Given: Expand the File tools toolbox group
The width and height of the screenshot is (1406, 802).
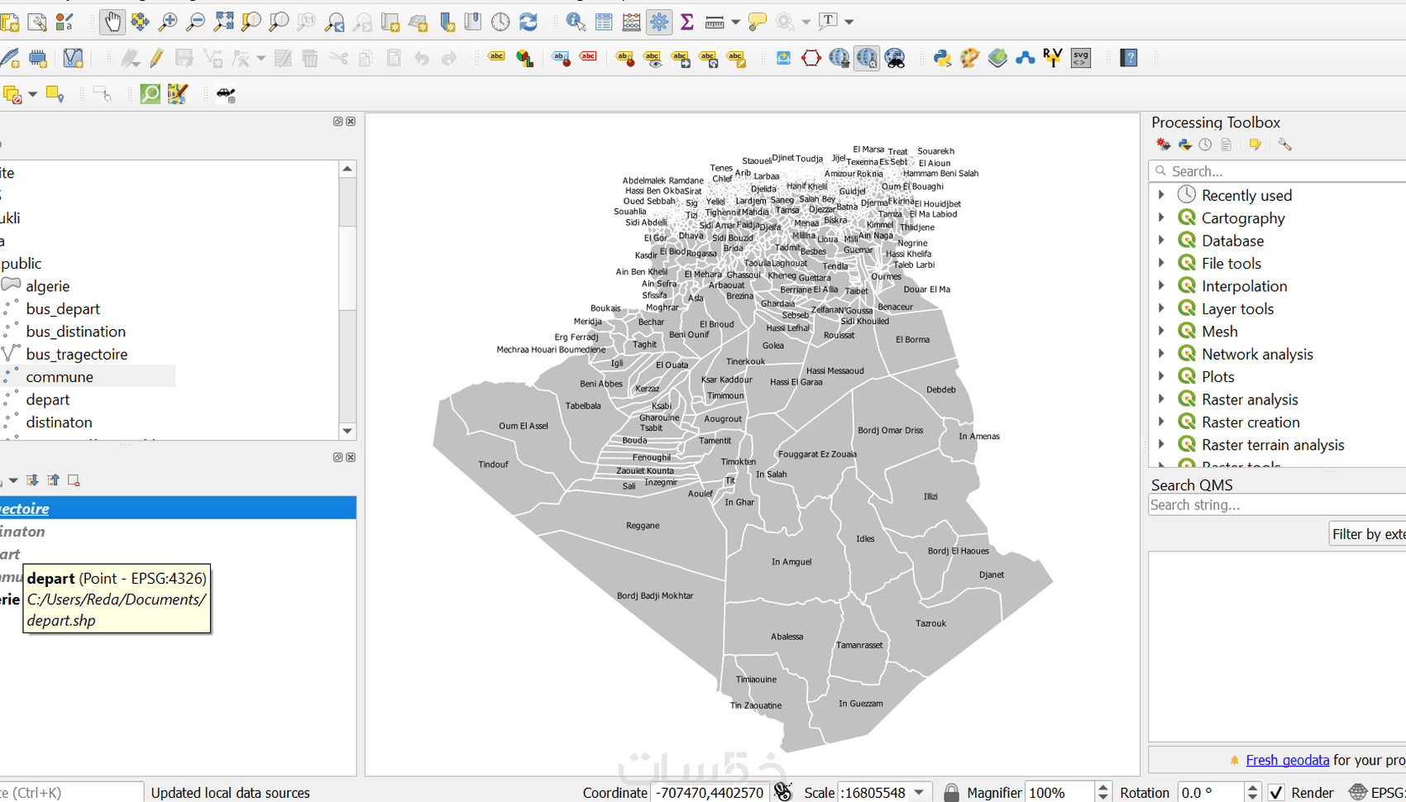Looking at the screenshot, I should point(1161,263).
